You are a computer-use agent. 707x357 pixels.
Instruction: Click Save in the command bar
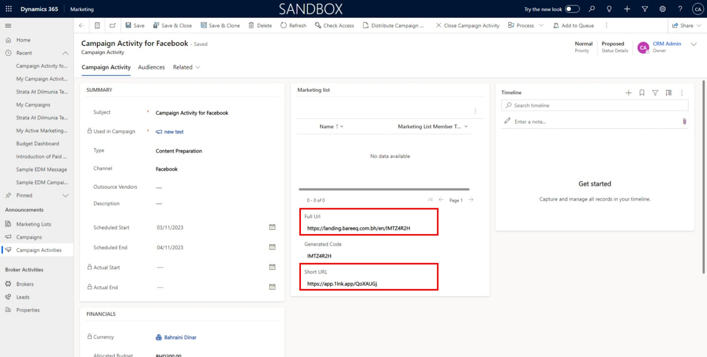coord(135,25)
